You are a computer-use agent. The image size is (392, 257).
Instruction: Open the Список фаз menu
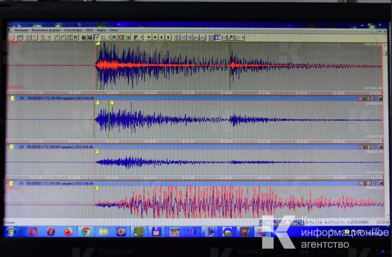click(x=73, y=31)
